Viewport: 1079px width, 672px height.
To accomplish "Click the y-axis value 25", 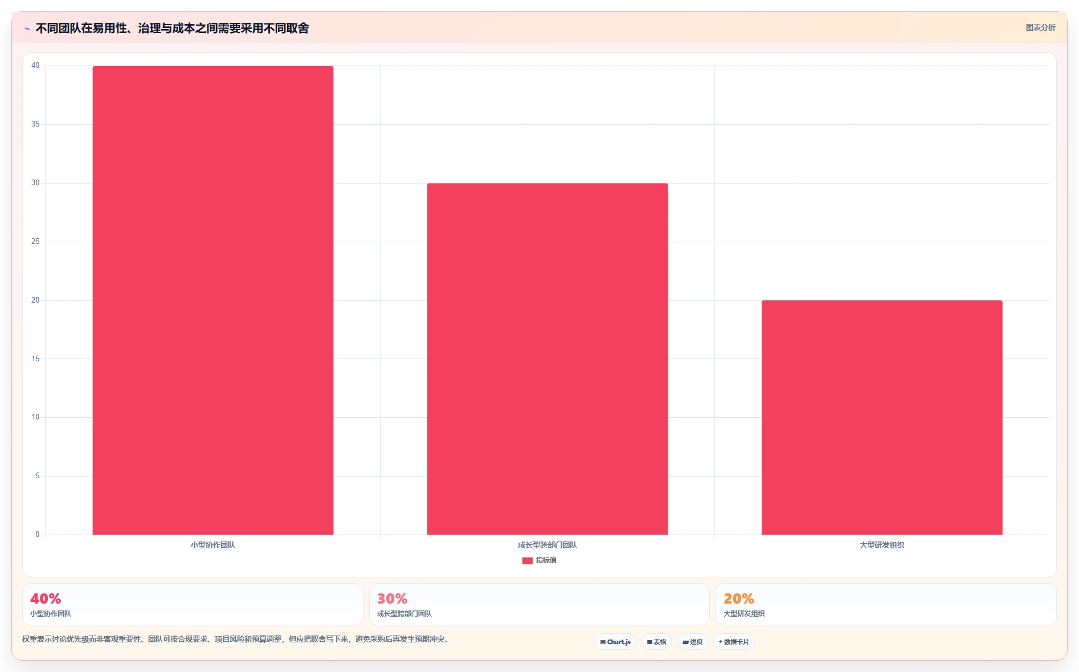I will click(35, 242).
